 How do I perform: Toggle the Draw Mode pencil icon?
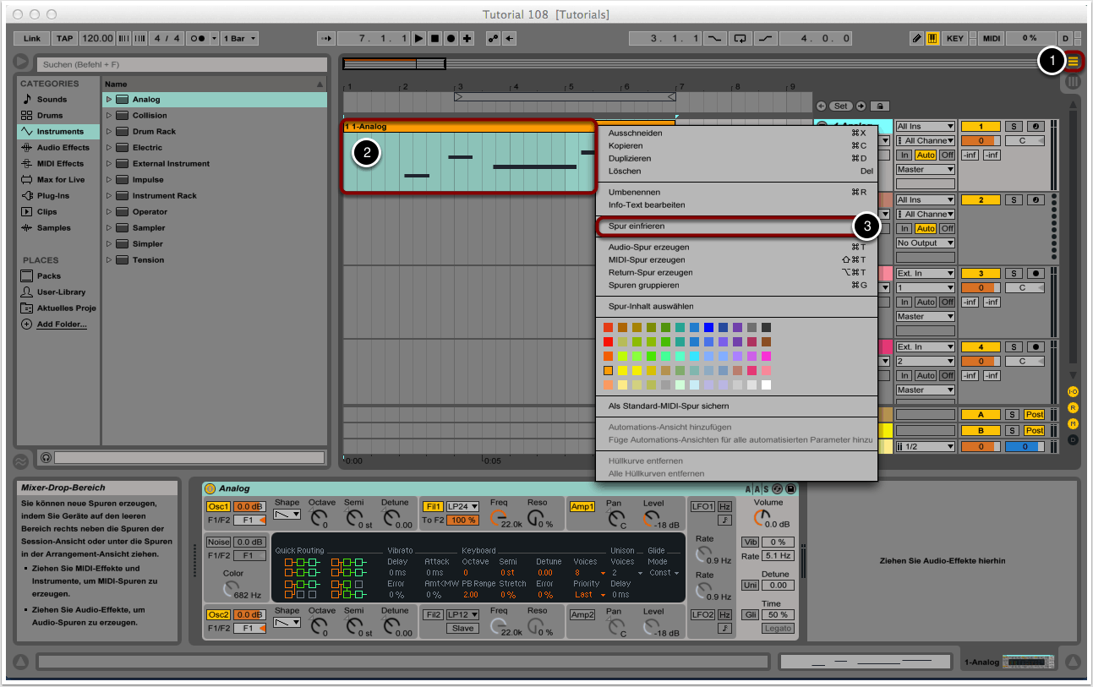[x=917, y=39]
